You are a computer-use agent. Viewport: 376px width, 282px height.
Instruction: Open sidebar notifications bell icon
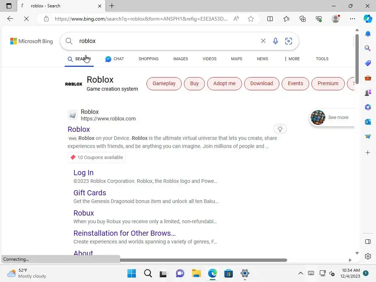tap(368, 34)
